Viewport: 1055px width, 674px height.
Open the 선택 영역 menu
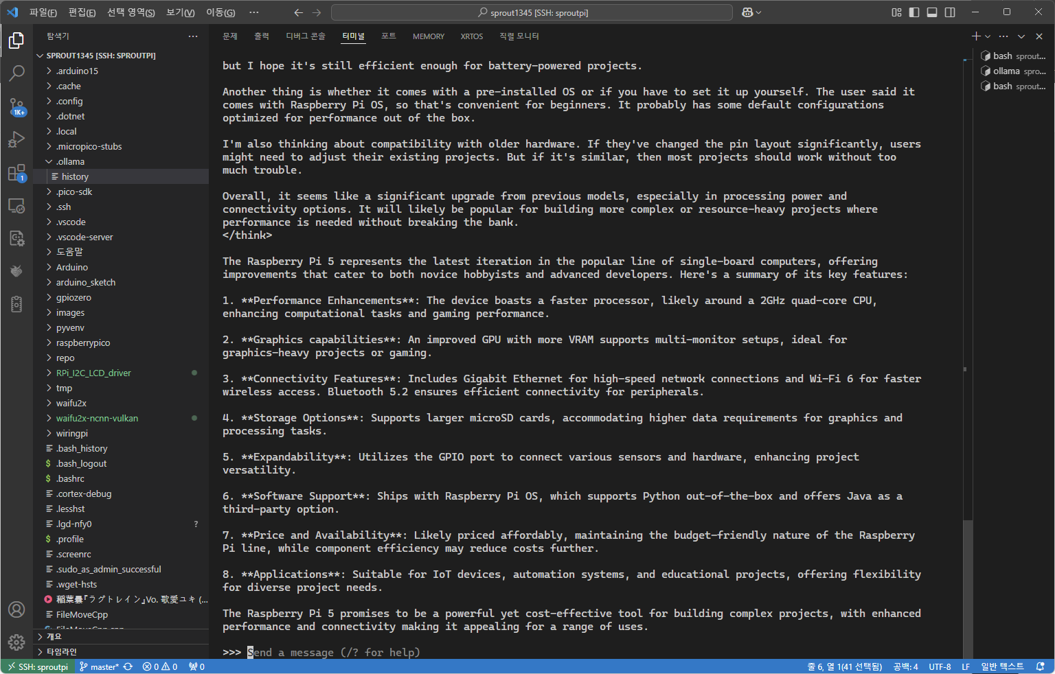[x=131, y=12]
